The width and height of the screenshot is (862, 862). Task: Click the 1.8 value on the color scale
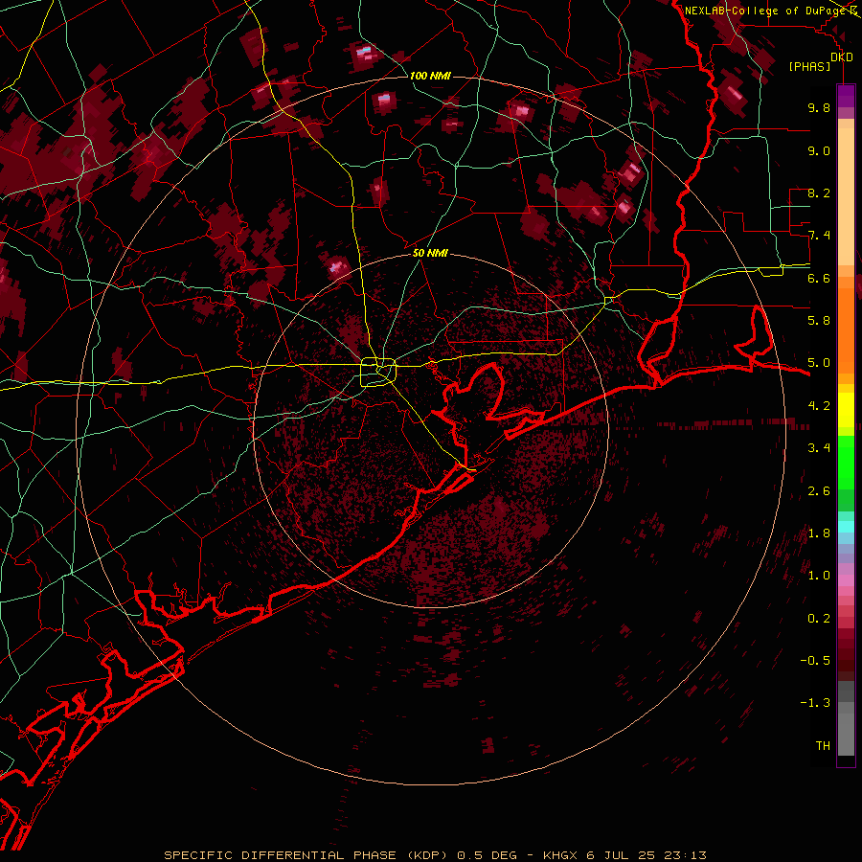pos(819,533)
